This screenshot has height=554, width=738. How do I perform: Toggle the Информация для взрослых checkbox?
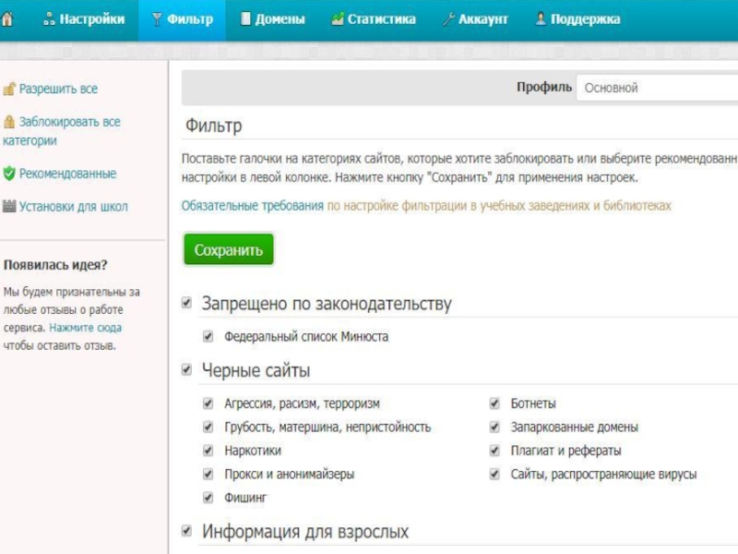pos(187,531)
